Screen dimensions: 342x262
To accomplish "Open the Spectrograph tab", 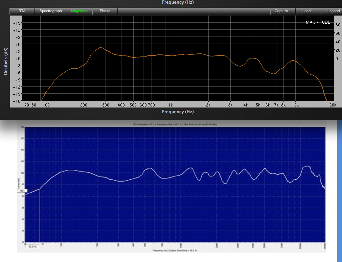I will [x=51, y=11].
